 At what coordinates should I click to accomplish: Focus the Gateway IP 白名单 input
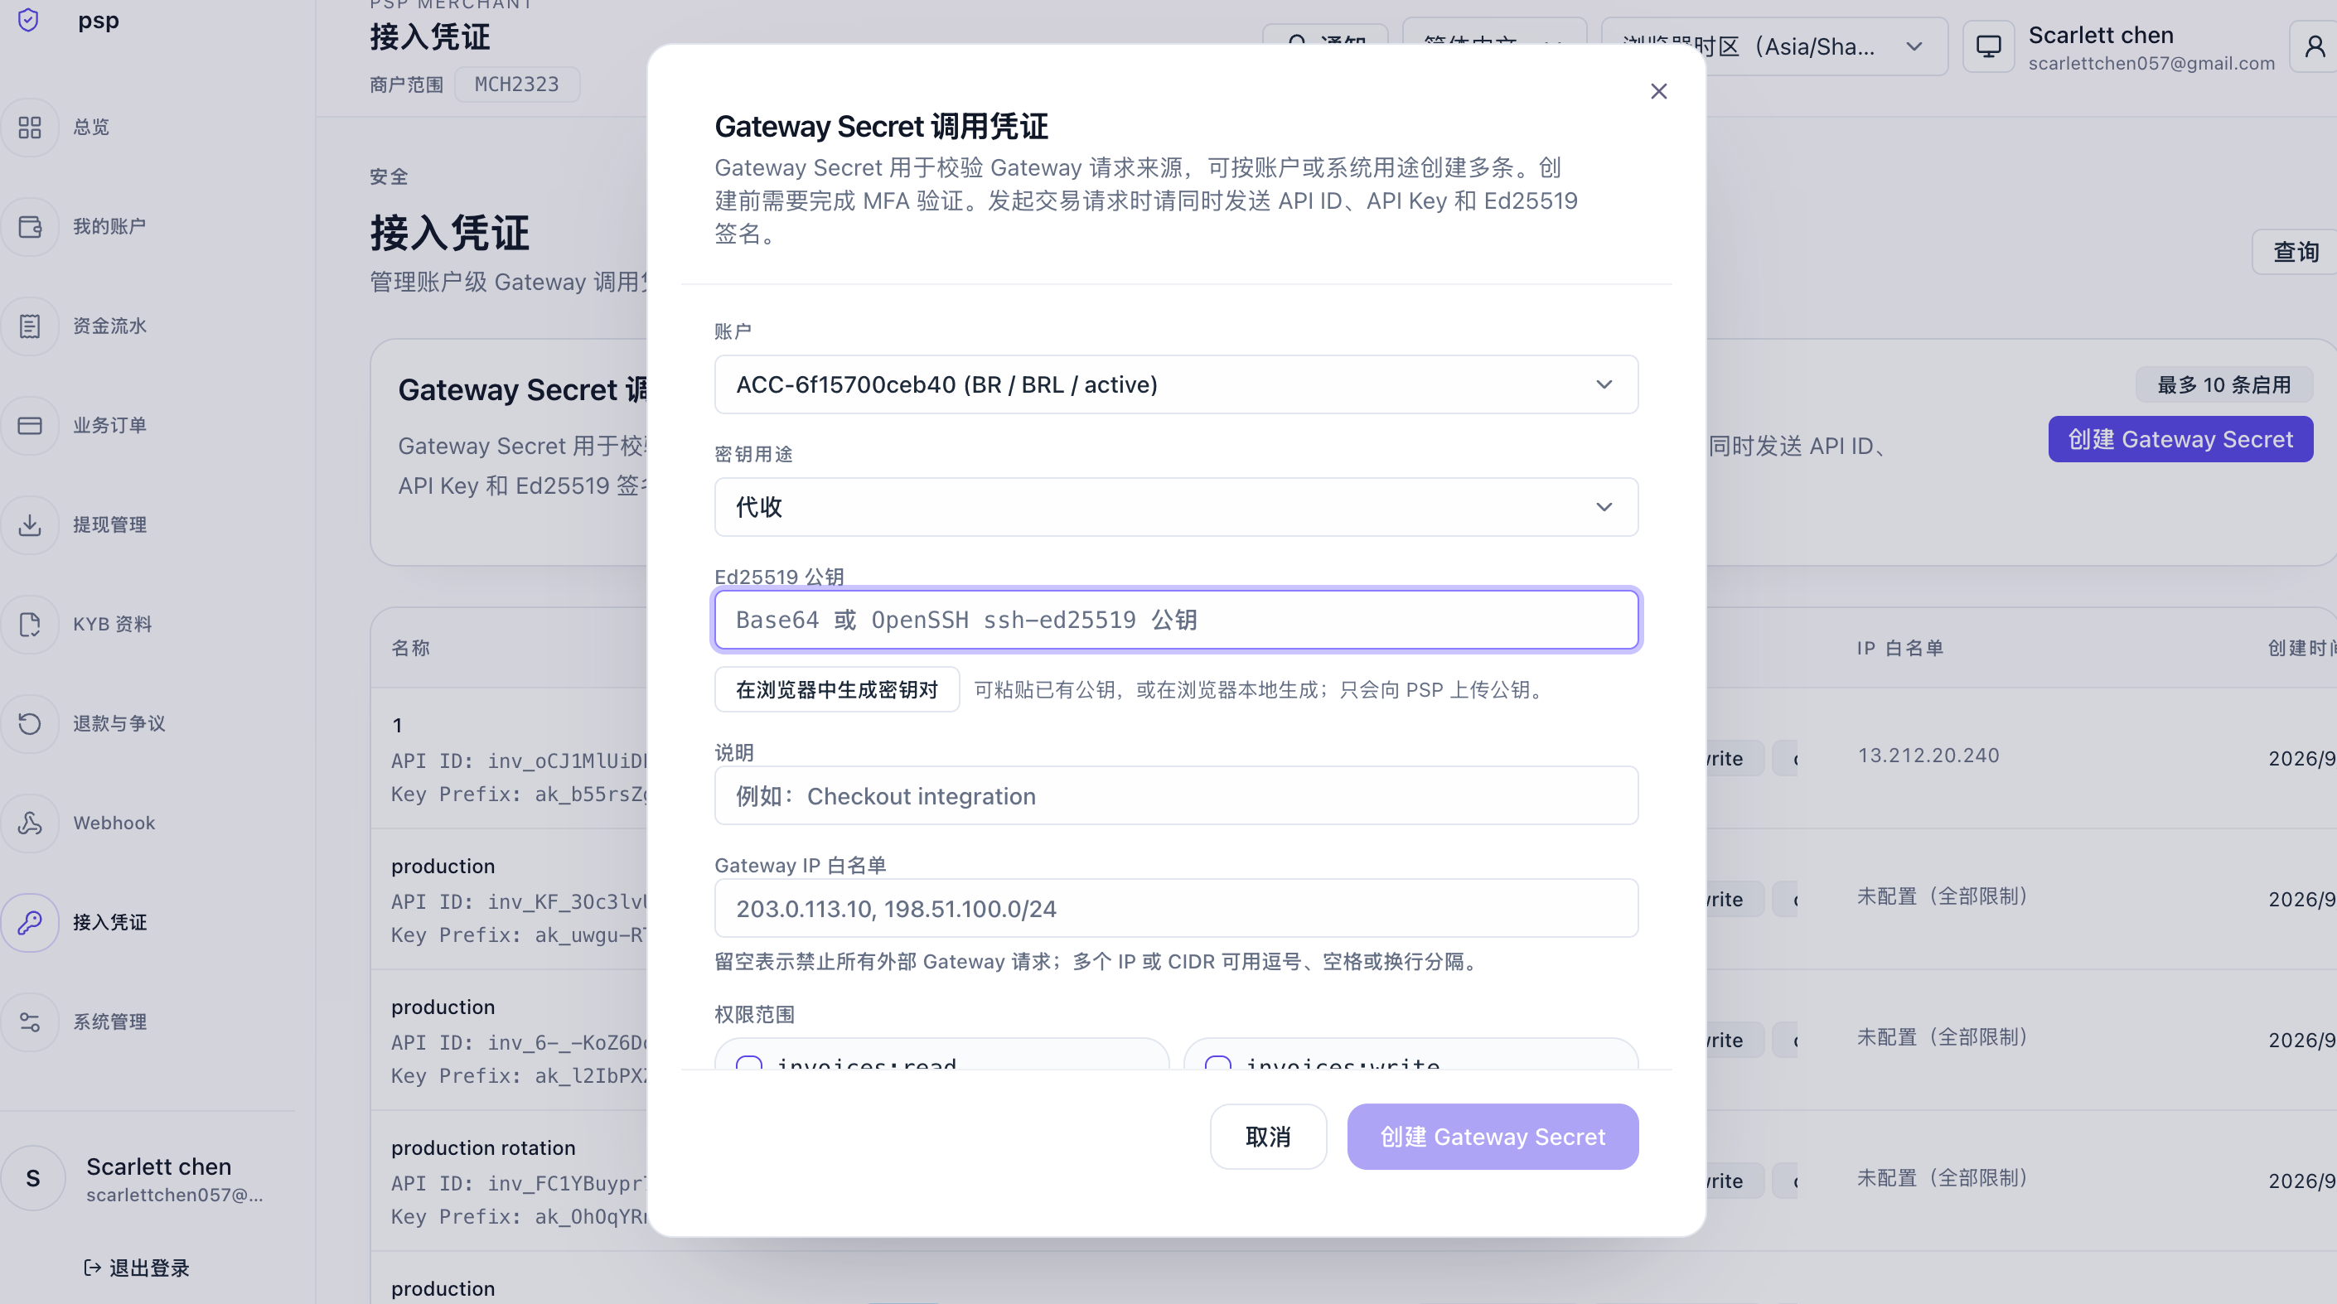pos(1176,909)
